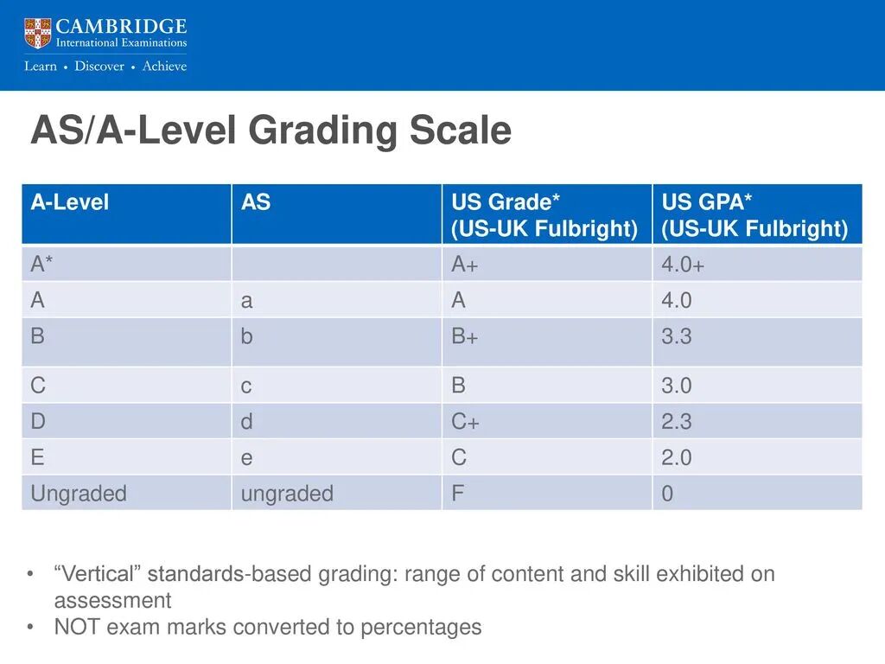Screen dimensions: 885x664
Task: Click the 'A-Level' column header
Action: tap(70, 202)
